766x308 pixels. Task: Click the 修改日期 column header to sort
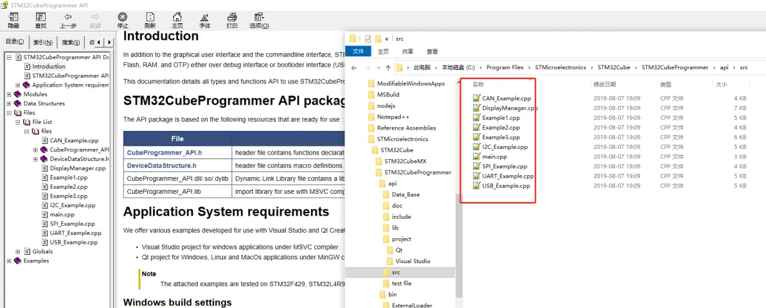click(604, 84)
